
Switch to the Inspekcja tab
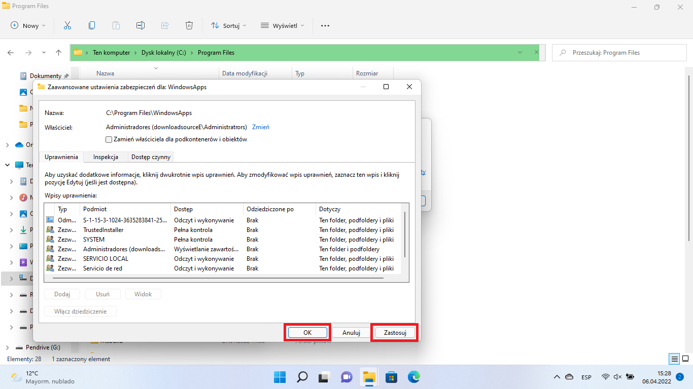106,157
